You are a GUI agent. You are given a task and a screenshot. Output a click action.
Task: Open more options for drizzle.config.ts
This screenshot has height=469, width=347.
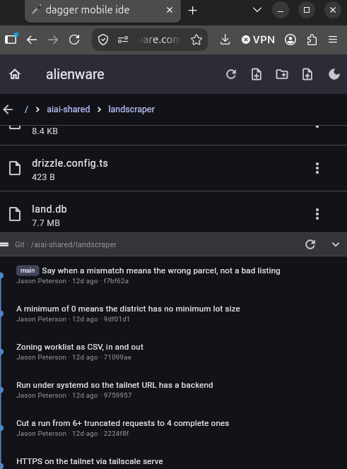tap(317, 168)
